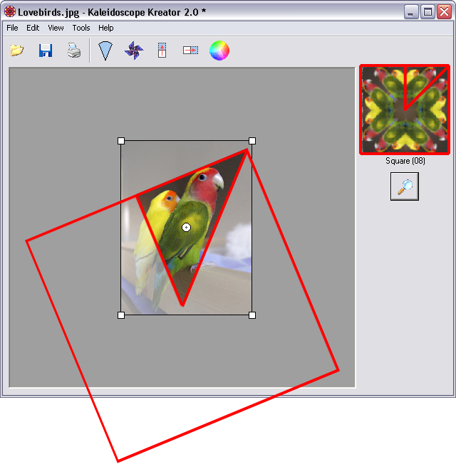The image size is (456, 464).
Task: Open an image with the folder icon
Action: pos(16,51)
